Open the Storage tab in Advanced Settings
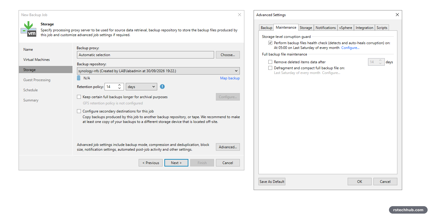This screenshot has width=430, height=216. coord(306,28)
